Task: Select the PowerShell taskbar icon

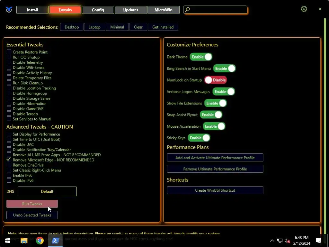Action: coord(55,241)
